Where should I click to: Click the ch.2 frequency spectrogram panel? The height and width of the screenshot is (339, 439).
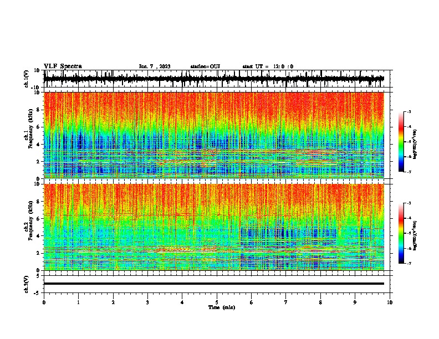click(x=214, y=227)
